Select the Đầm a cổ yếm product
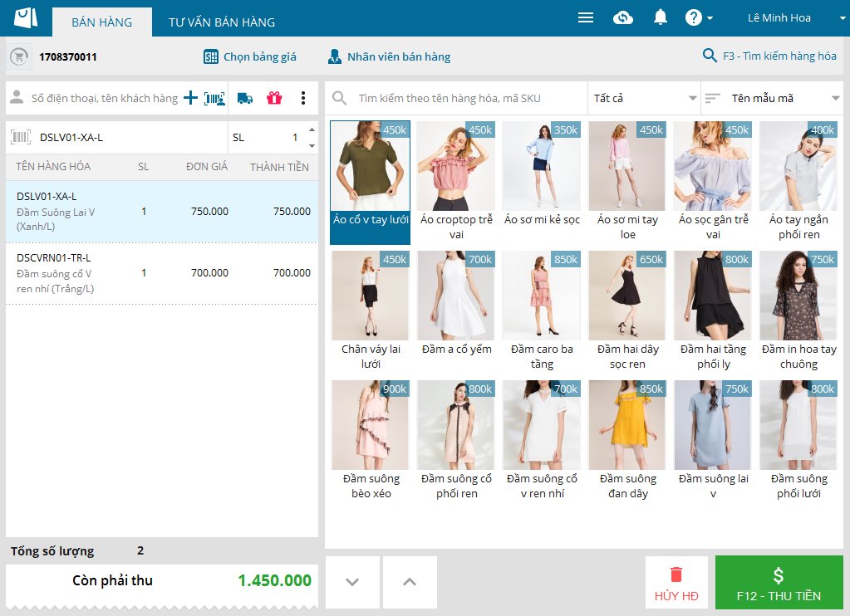This screenshot has height=616, width=850. [456, 311]
